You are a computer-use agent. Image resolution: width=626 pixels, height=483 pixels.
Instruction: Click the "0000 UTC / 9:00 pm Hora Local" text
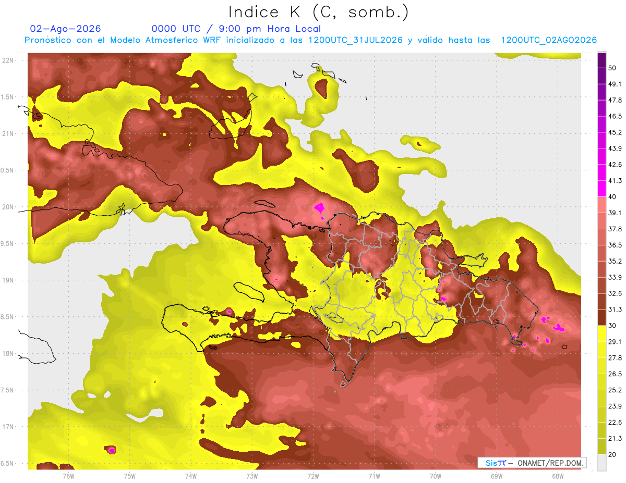click(236, 29)
